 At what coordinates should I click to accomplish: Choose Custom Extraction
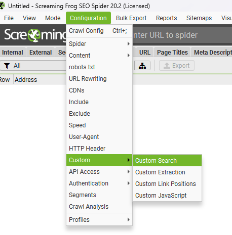coord(167,172)
